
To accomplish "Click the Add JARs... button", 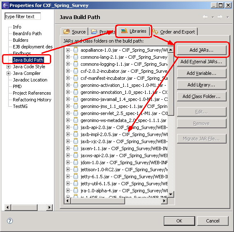I will 202,50.
